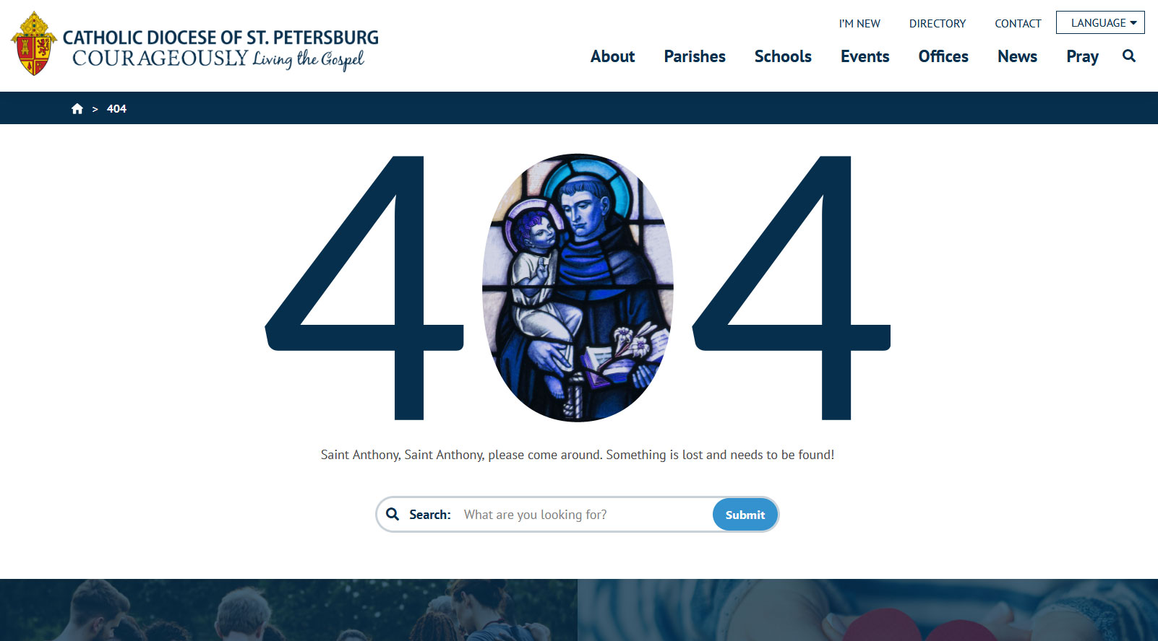Screen dimensions: 1158x641
Task: Open the News menu
Action: (1017, 56)
